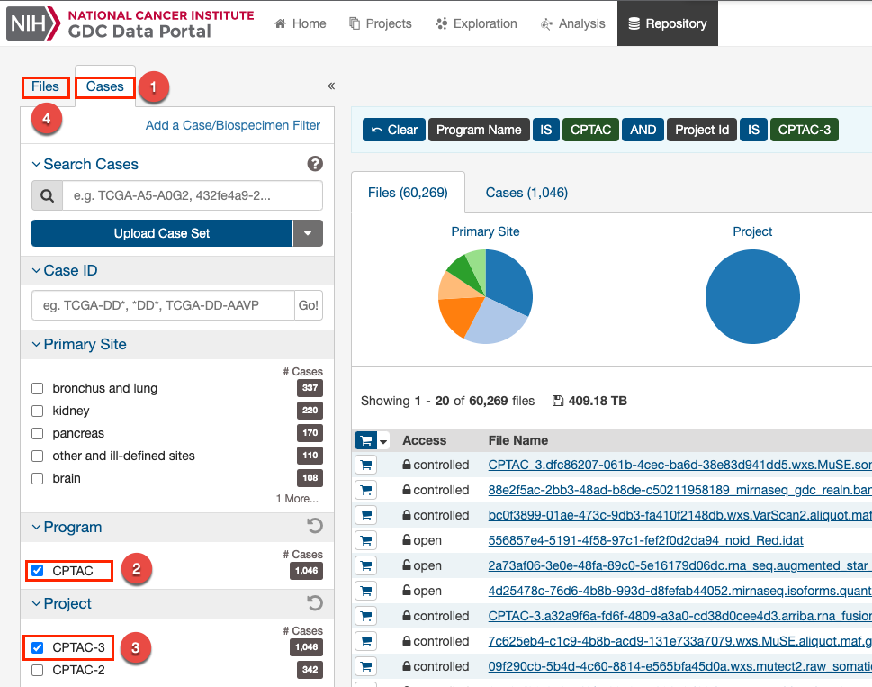The image size is (872, 687).
Task: Click the Access column header
Action: point(425,440)
